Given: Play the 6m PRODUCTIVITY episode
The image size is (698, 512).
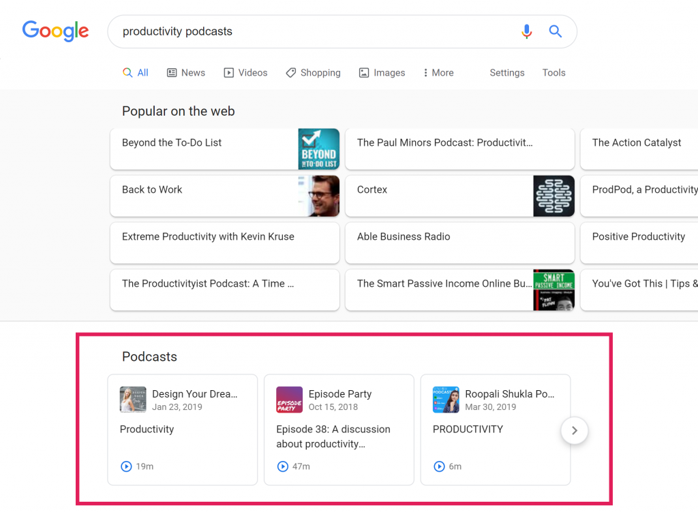Looking at the screenshot, I should [439, 466].
